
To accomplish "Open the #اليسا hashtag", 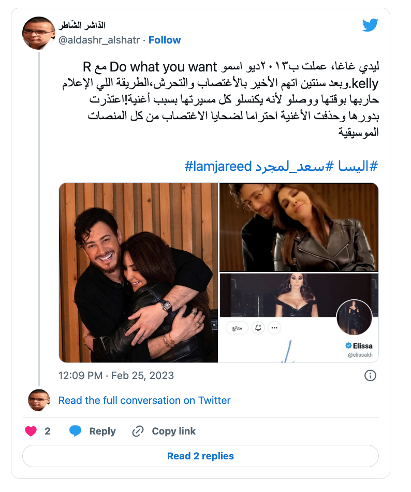I will [x=358, y=166].
